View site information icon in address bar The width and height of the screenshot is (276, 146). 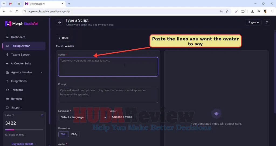pyautogui.click(x=25, y=11)
